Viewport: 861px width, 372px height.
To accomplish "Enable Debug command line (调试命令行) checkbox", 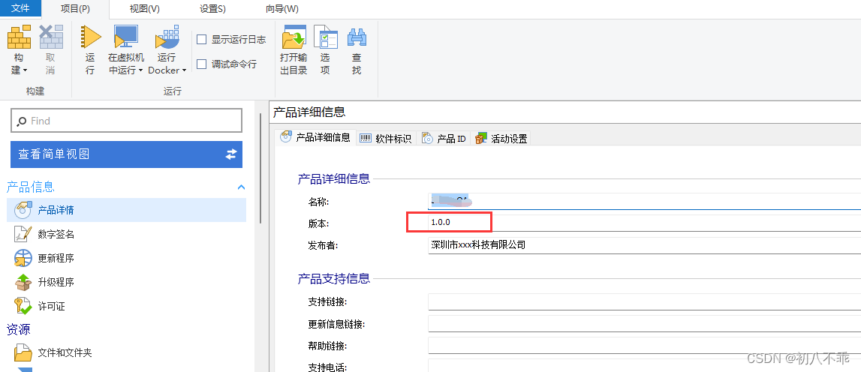I will point(201,64).
